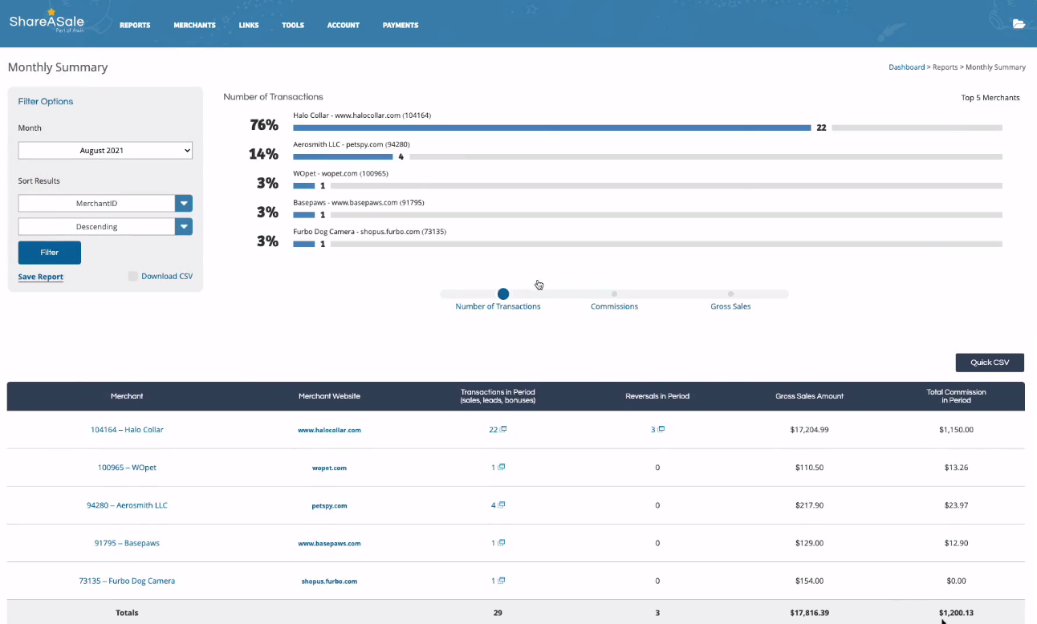The height and width of the screenshot is (624, 1037).
Task: Tick the Download CSV checkbox
Action: (133, 276)
